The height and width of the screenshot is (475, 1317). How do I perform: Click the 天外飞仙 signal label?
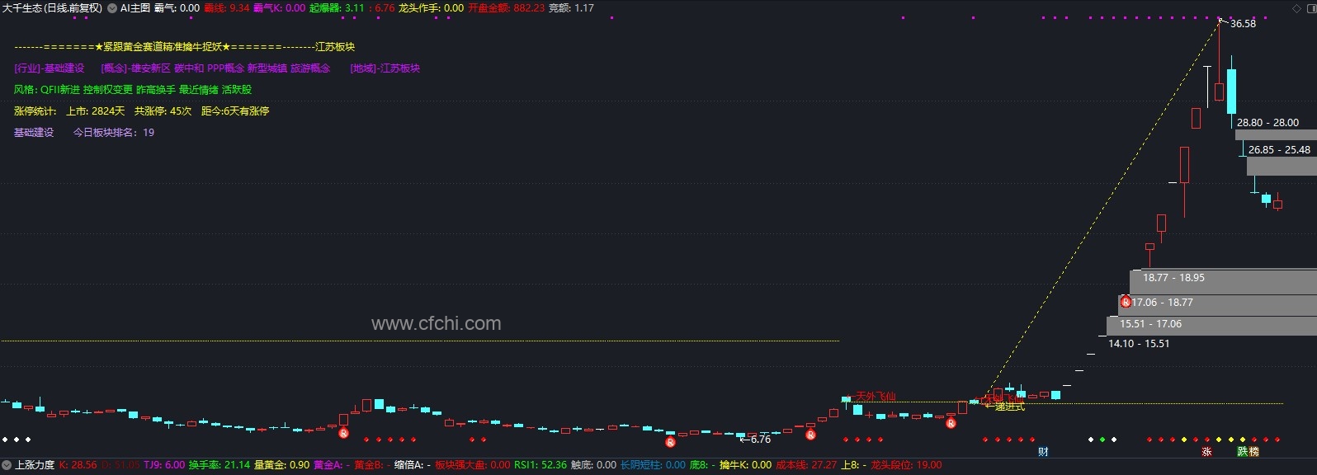(876, 397)
